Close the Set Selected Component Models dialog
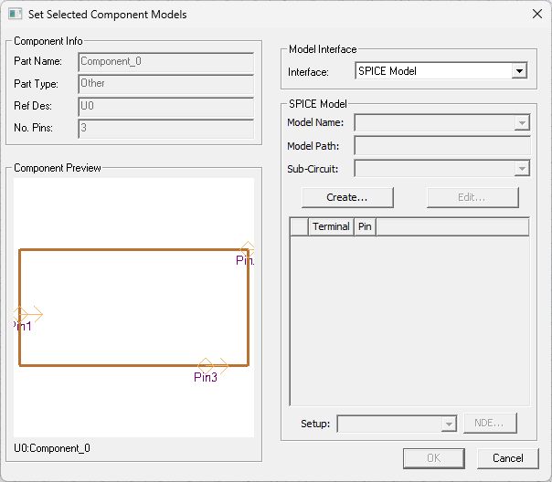 (537, 14)
